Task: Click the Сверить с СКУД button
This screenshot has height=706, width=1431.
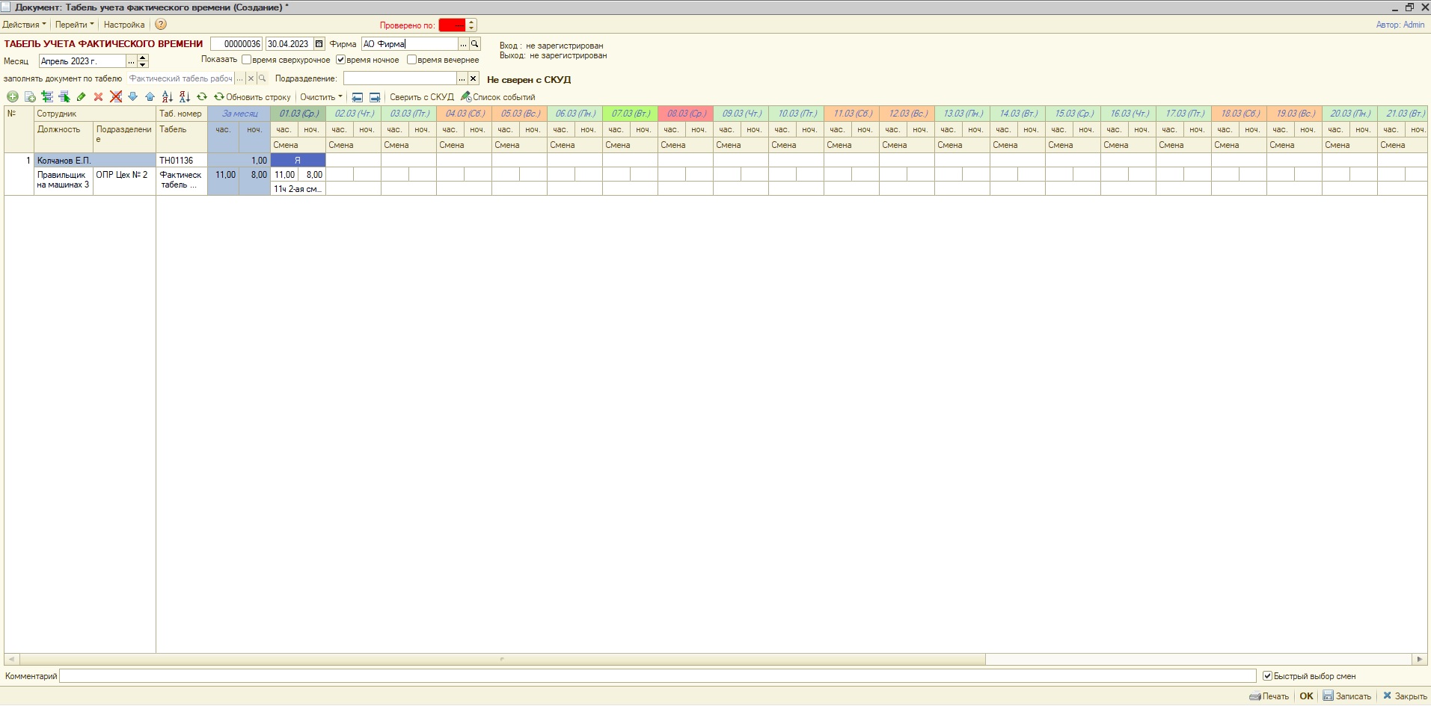Action: pyautogui.click(x=421, y=97)
